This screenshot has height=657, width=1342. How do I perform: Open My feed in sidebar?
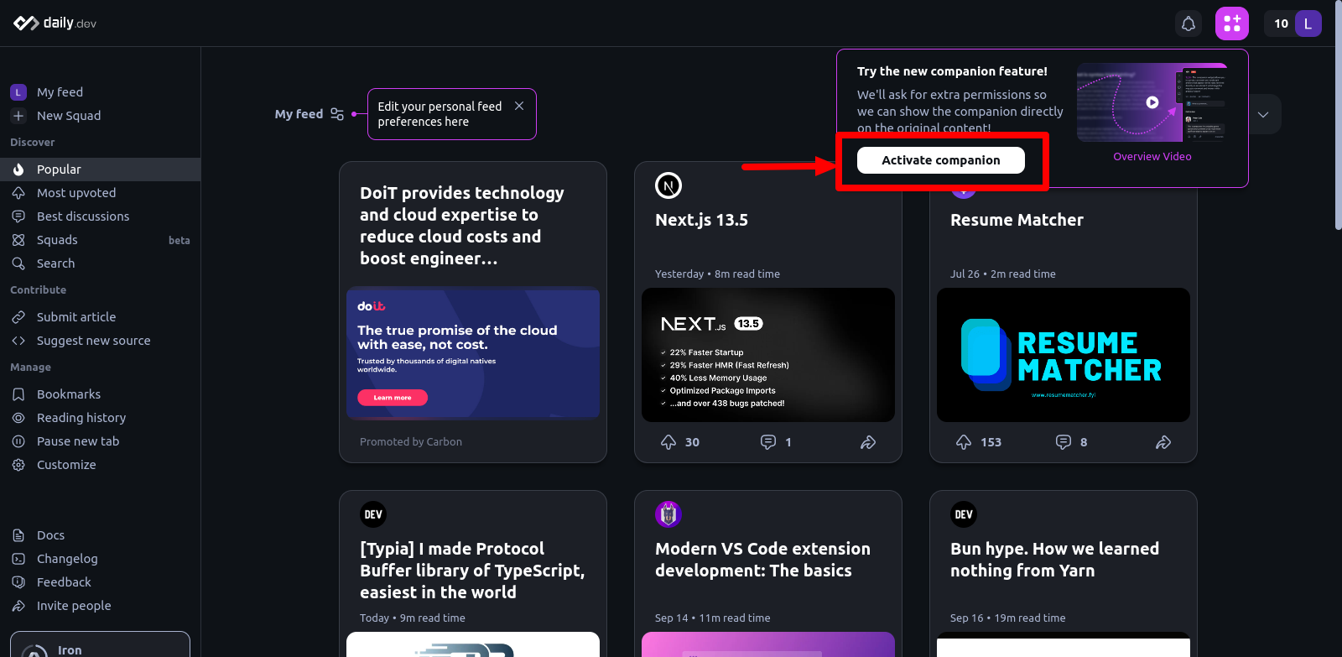[x=100, y=92]
